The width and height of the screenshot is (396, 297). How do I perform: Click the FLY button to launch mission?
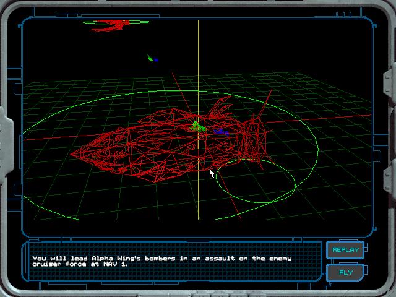coord(345,272)
